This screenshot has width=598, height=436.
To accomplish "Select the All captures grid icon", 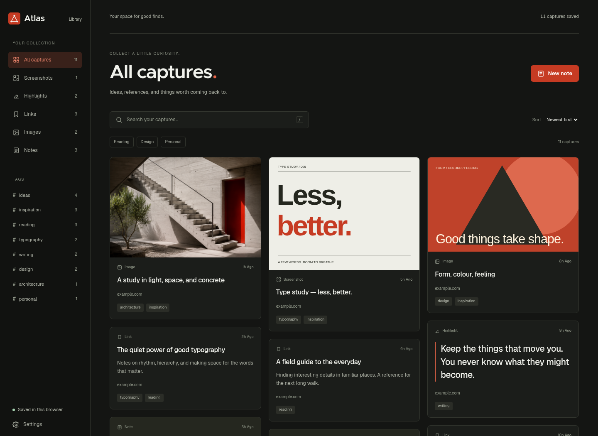I will (16, 60).
